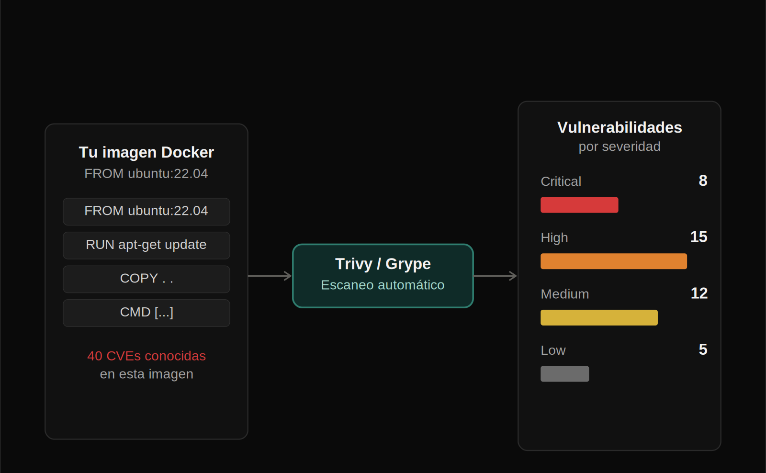Click the High count '15'
Image resolution: width=766 pixels, height=473 pixels.
698,237
